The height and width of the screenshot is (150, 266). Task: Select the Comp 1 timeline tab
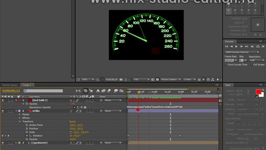pyautogui.click(x=27, y=85)
